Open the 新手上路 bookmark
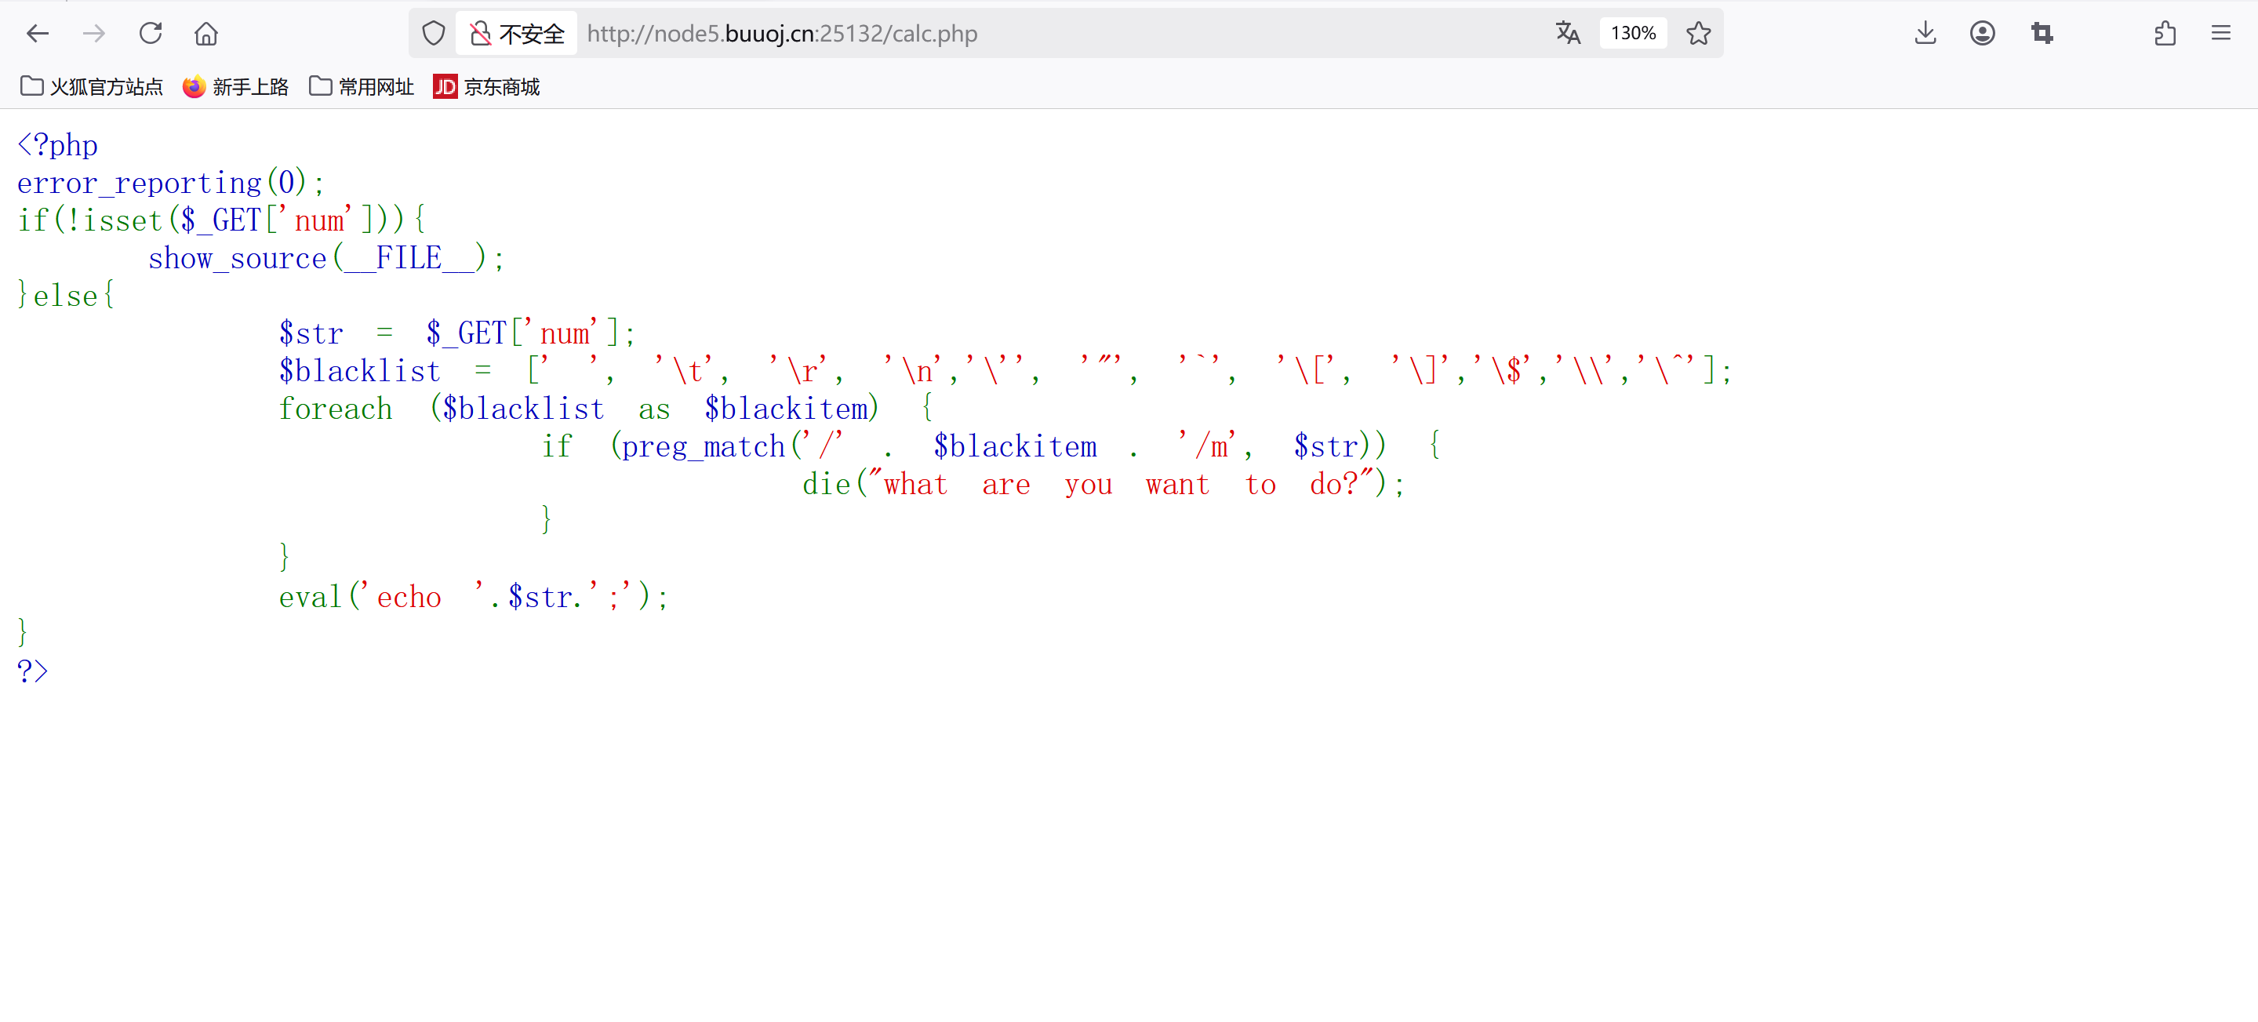This screenshot has width=2258, height=1022. (x=235, y=87)
